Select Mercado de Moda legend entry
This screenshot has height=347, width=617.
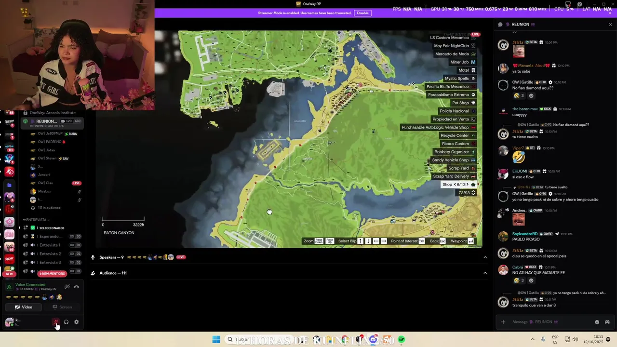coord(455,54)
